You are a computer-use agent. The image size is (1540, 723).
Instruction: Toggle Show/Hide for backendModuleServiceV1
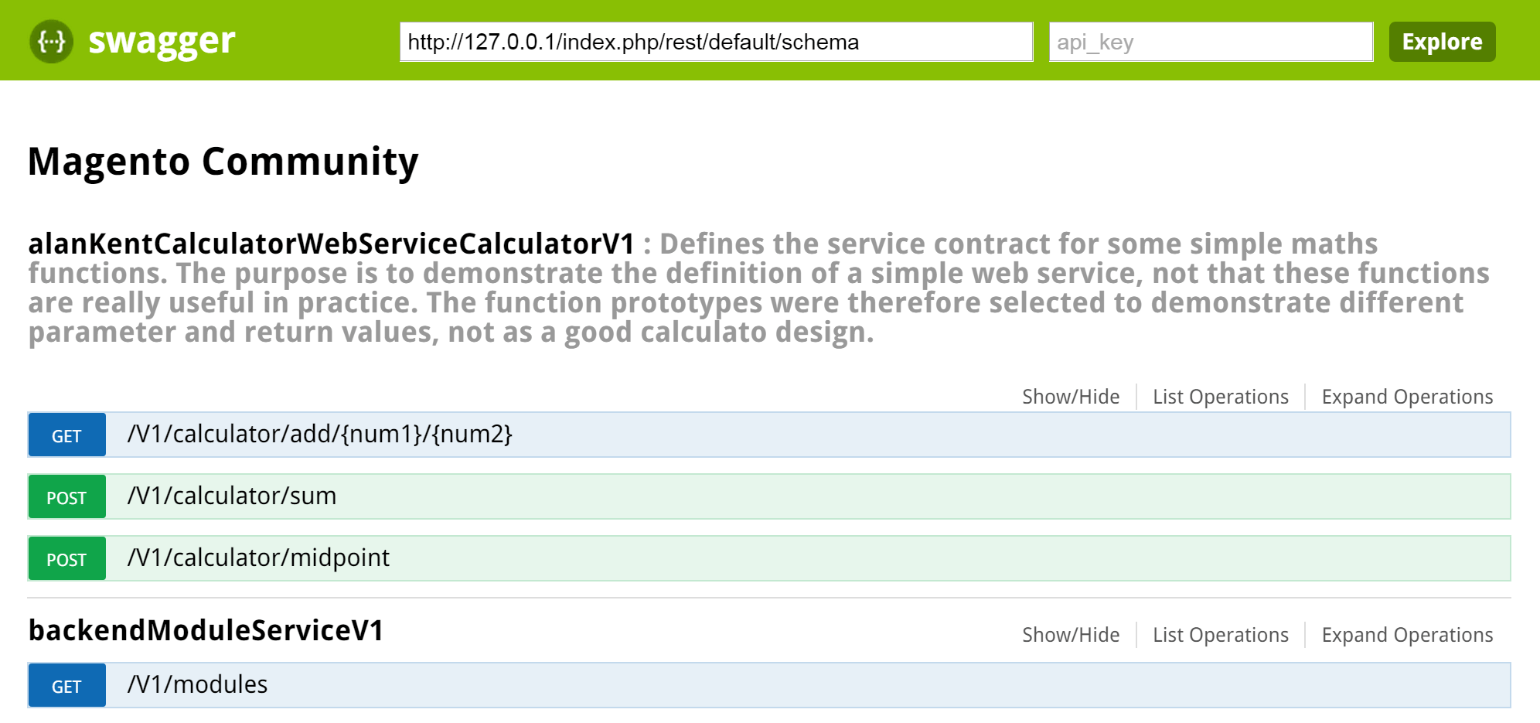[x=1070, y=635]
